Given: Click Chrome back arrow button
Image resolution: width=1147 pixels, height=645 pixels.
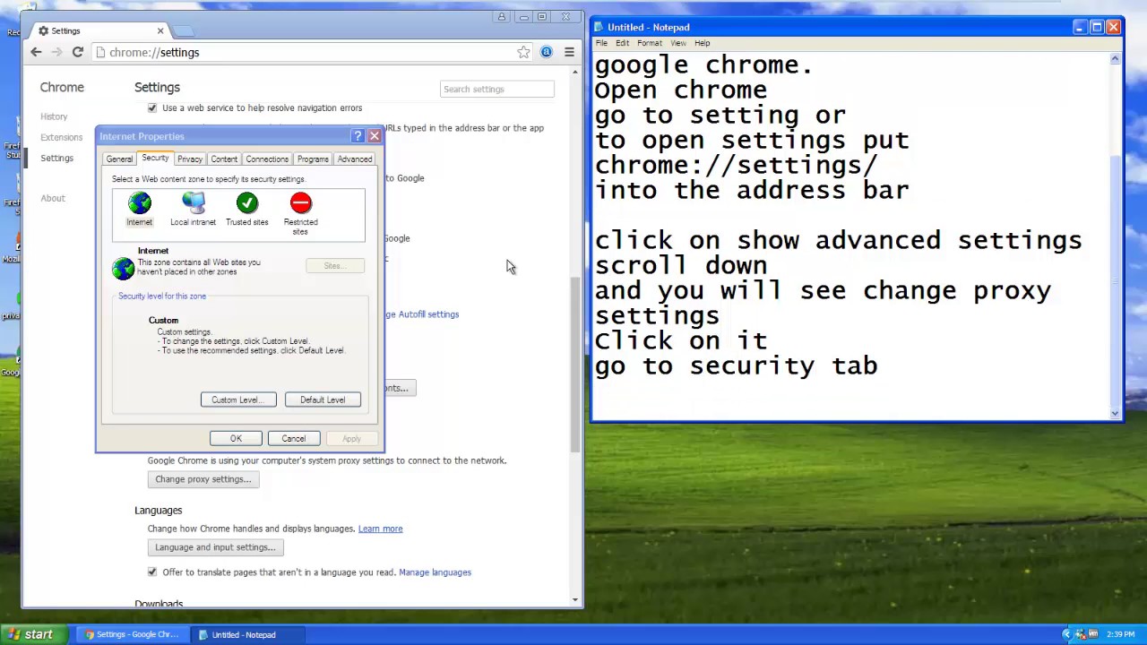Looking at the screenshot, I should click(x=36, y=52).
